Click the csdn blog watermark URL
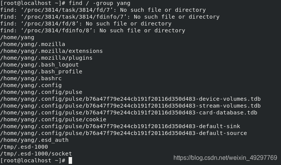This screenshot has width=281, height=165. coord(225,158)
